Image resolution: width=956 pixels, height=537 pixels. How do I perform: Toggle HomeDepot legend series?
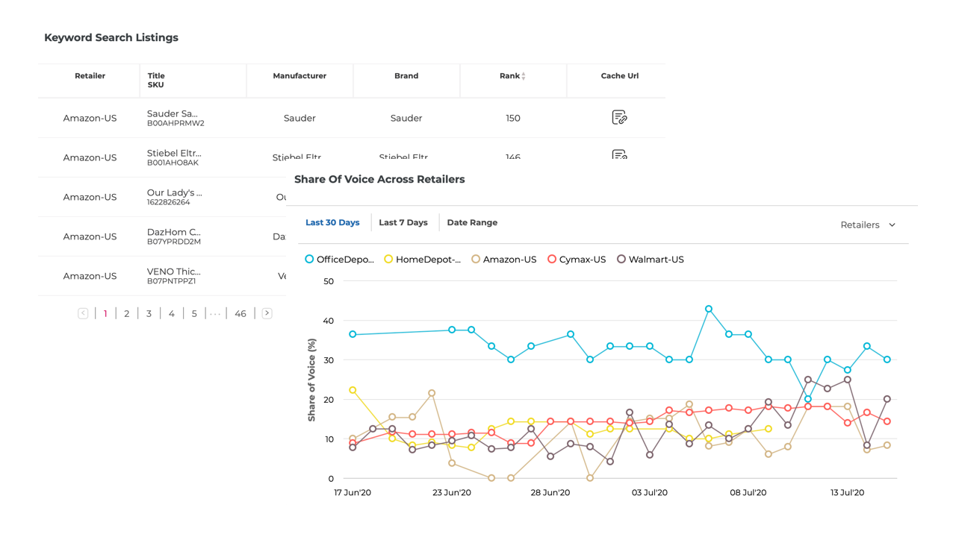tap(422, 260)
